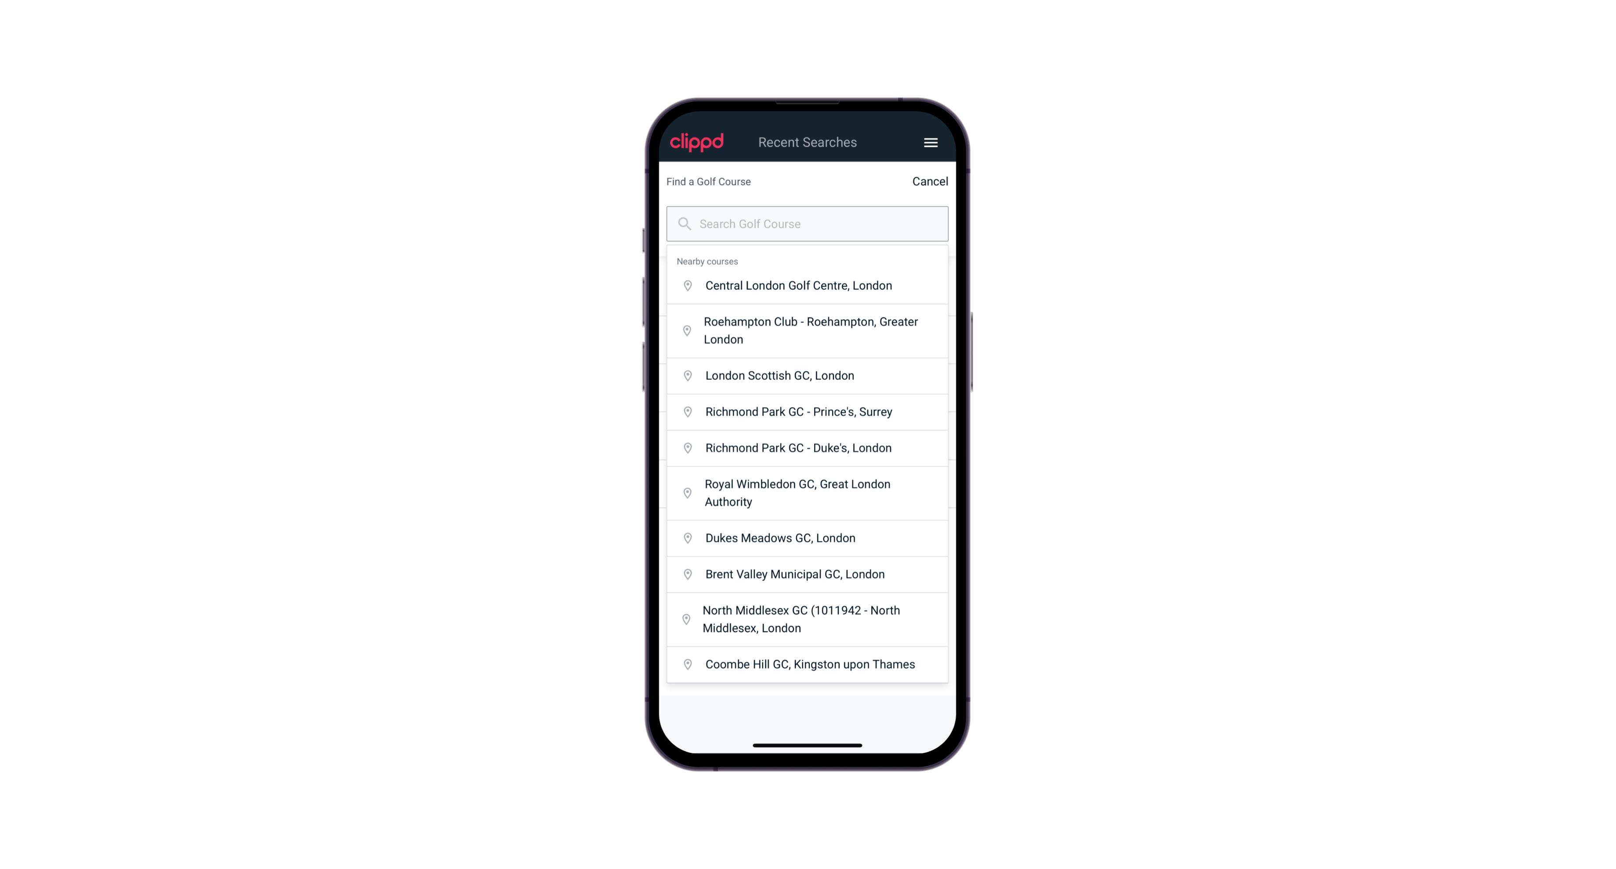Tap the clippd logo icon
Image resolution: width=1616 pixels, height=869 pixels.
coord(697,142)
